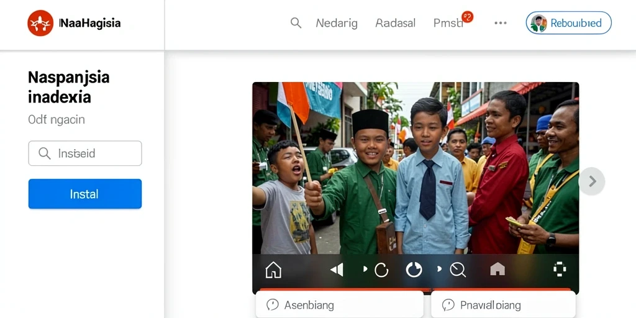
Task: Click the avatar in Rebouibied button
Action: (538, 23)
